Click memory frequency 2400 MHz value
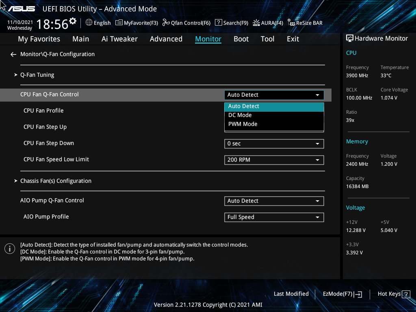The width and height of the screenshot is (416, 312). [357, 164]
